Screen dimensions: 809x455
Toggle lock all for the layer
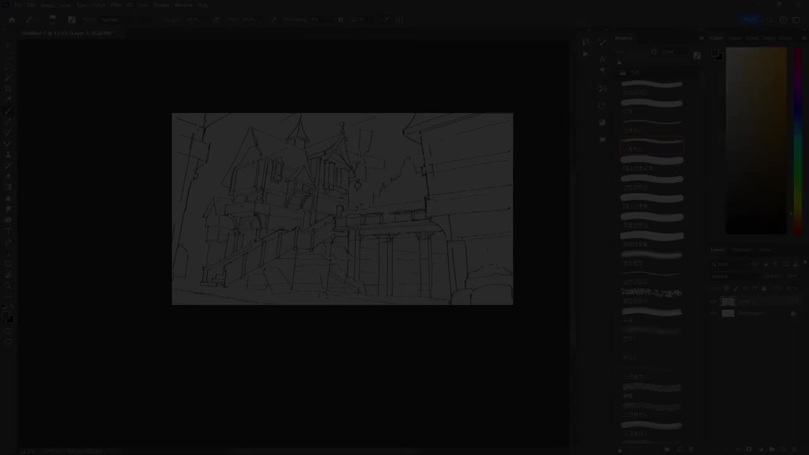pos(764,288)
